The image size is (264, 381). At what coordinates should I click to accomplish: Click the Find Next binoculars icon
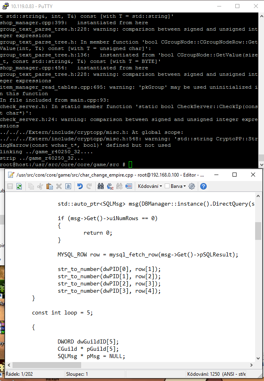point(119,186)
